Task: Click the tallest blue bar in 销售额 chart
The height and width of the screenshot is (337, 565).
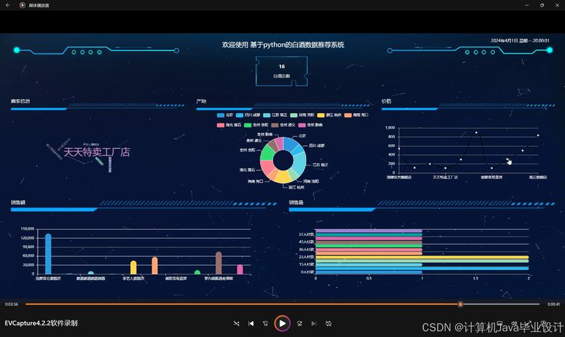Action: (x=48, y=254)
